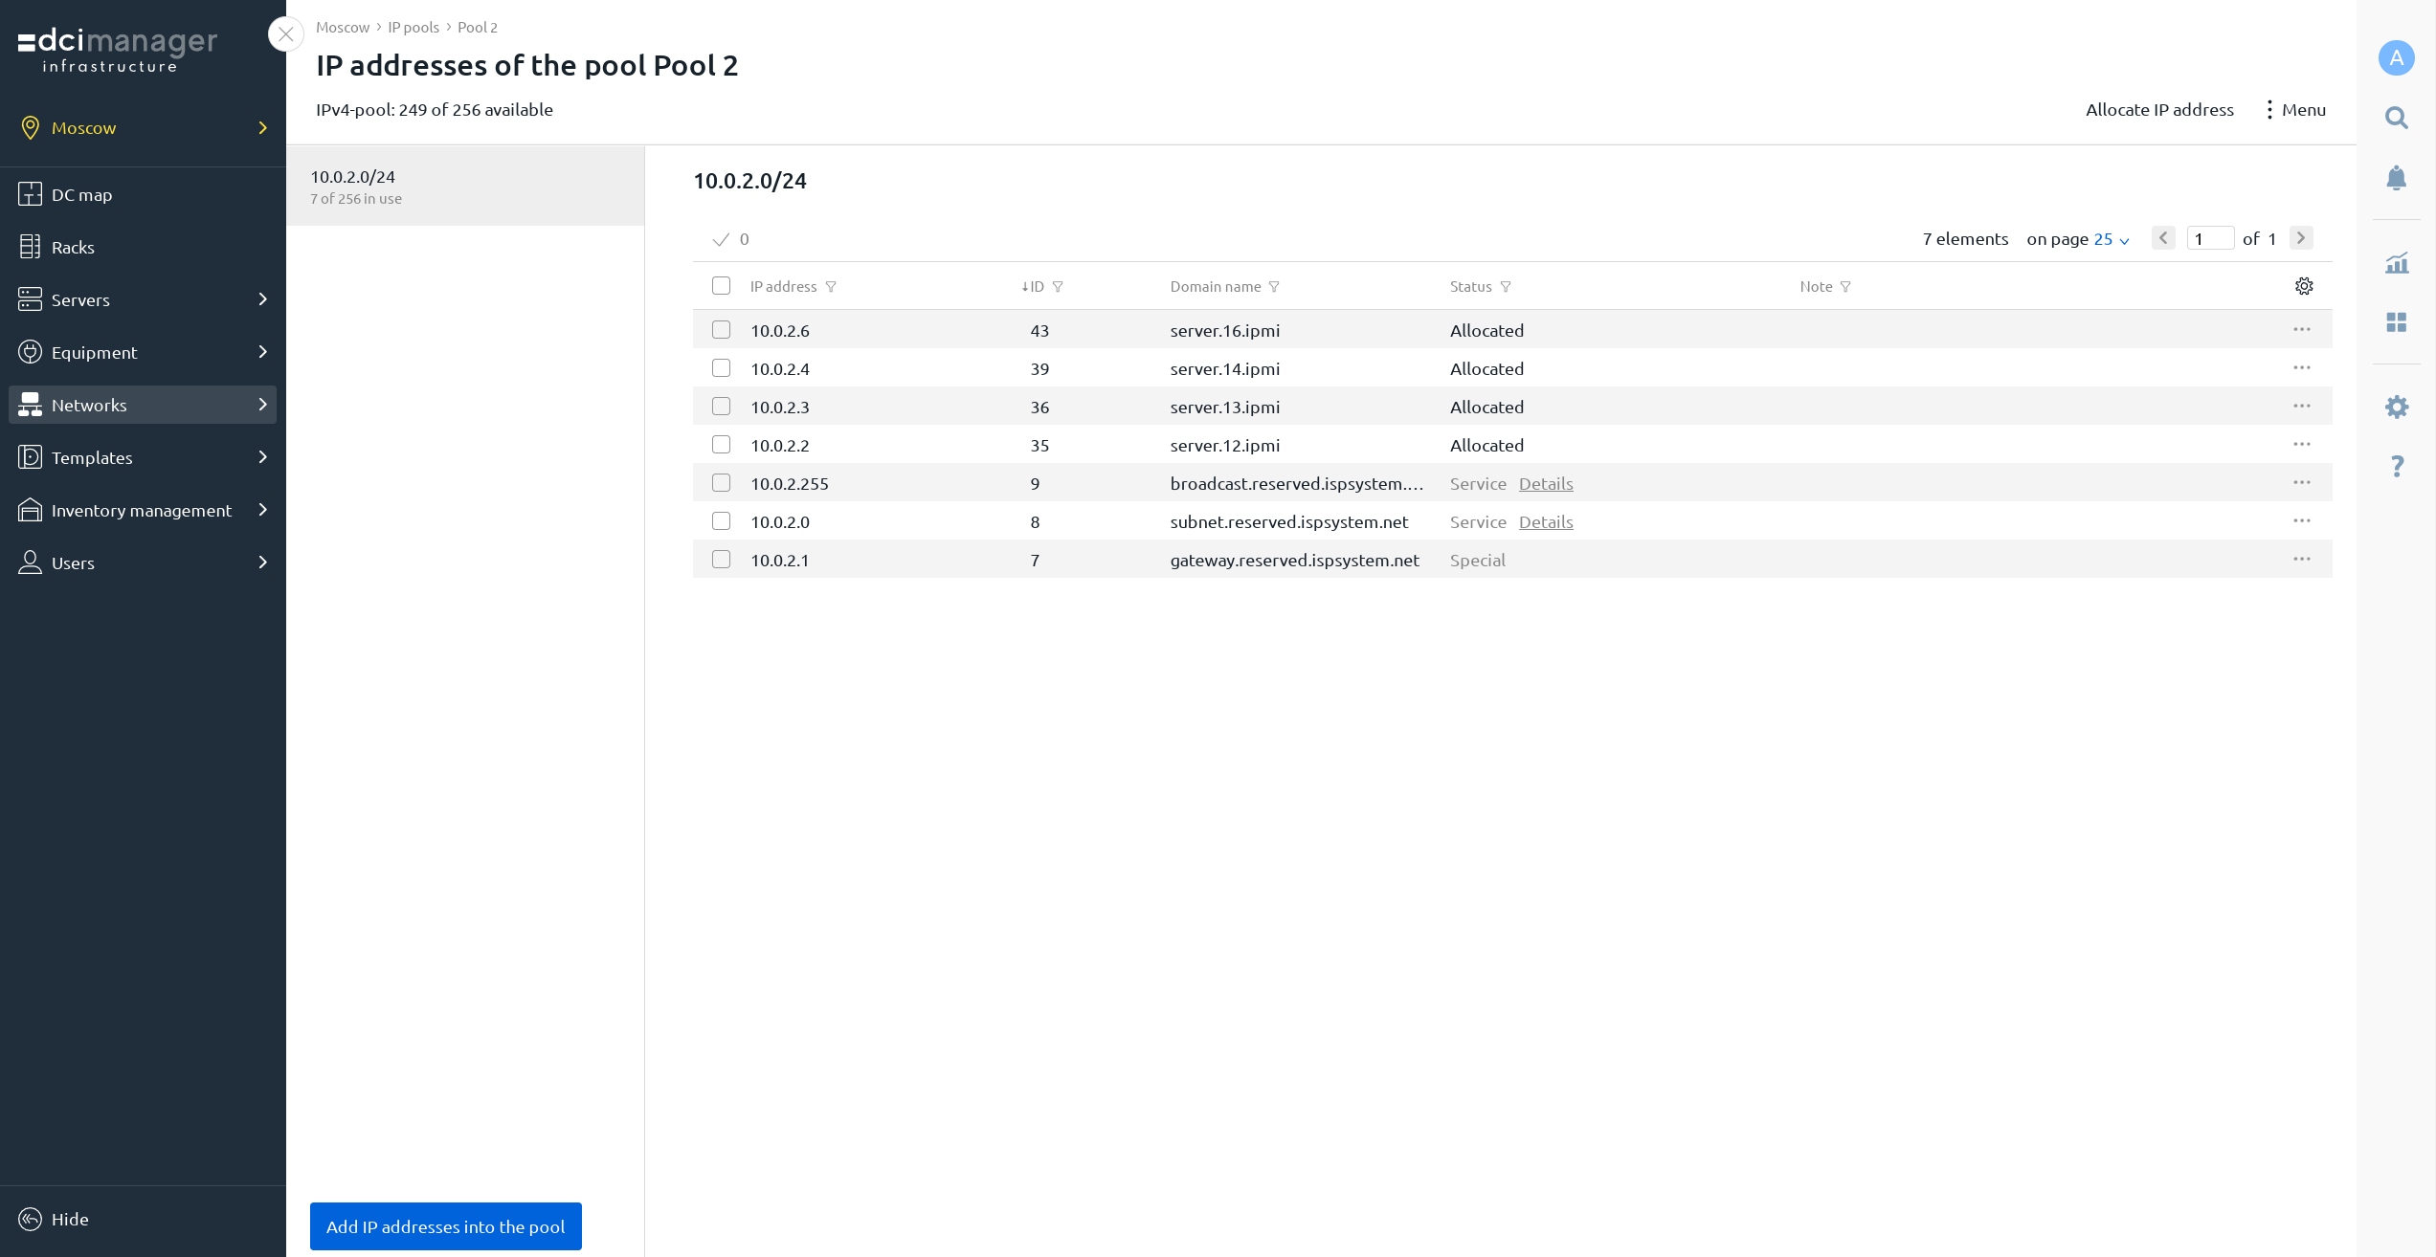Viewport: 2436px width, 1257px height.
Task: Open Details link for subnet.reserved.ispsystem.net
Action: (x=1545, y=522)
